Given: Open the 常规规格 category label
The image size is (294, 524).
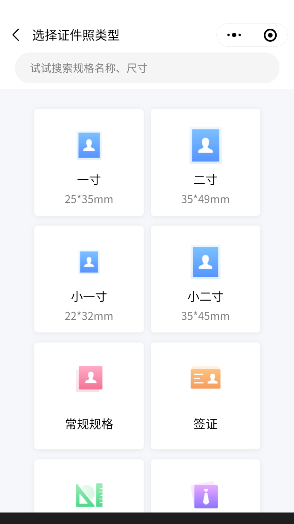Looking at the screenshot, I should [89, 424].
